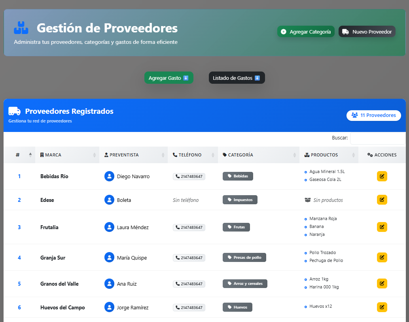The image size is (409, 322).
Task: Click the Bebidas category tag
Action: [x=238, y=176]
